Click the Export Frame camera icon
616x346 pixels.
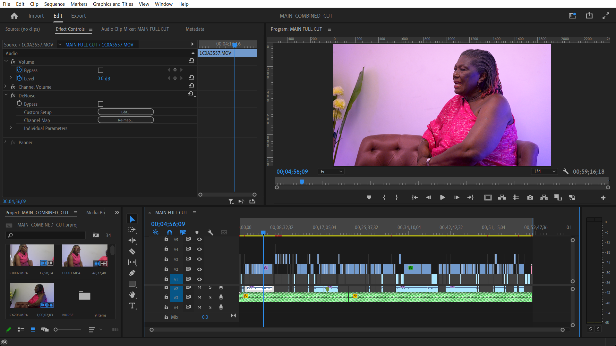coord(530,198)
